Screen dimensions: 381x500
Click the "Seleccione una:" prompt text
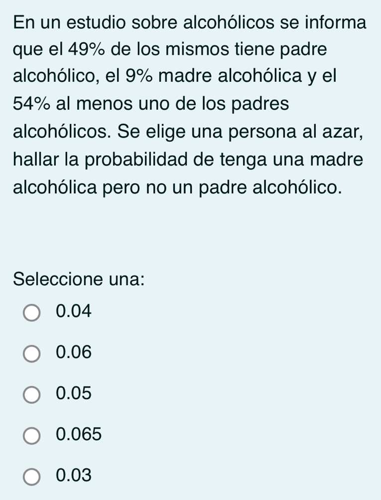(x=79, y=279)
